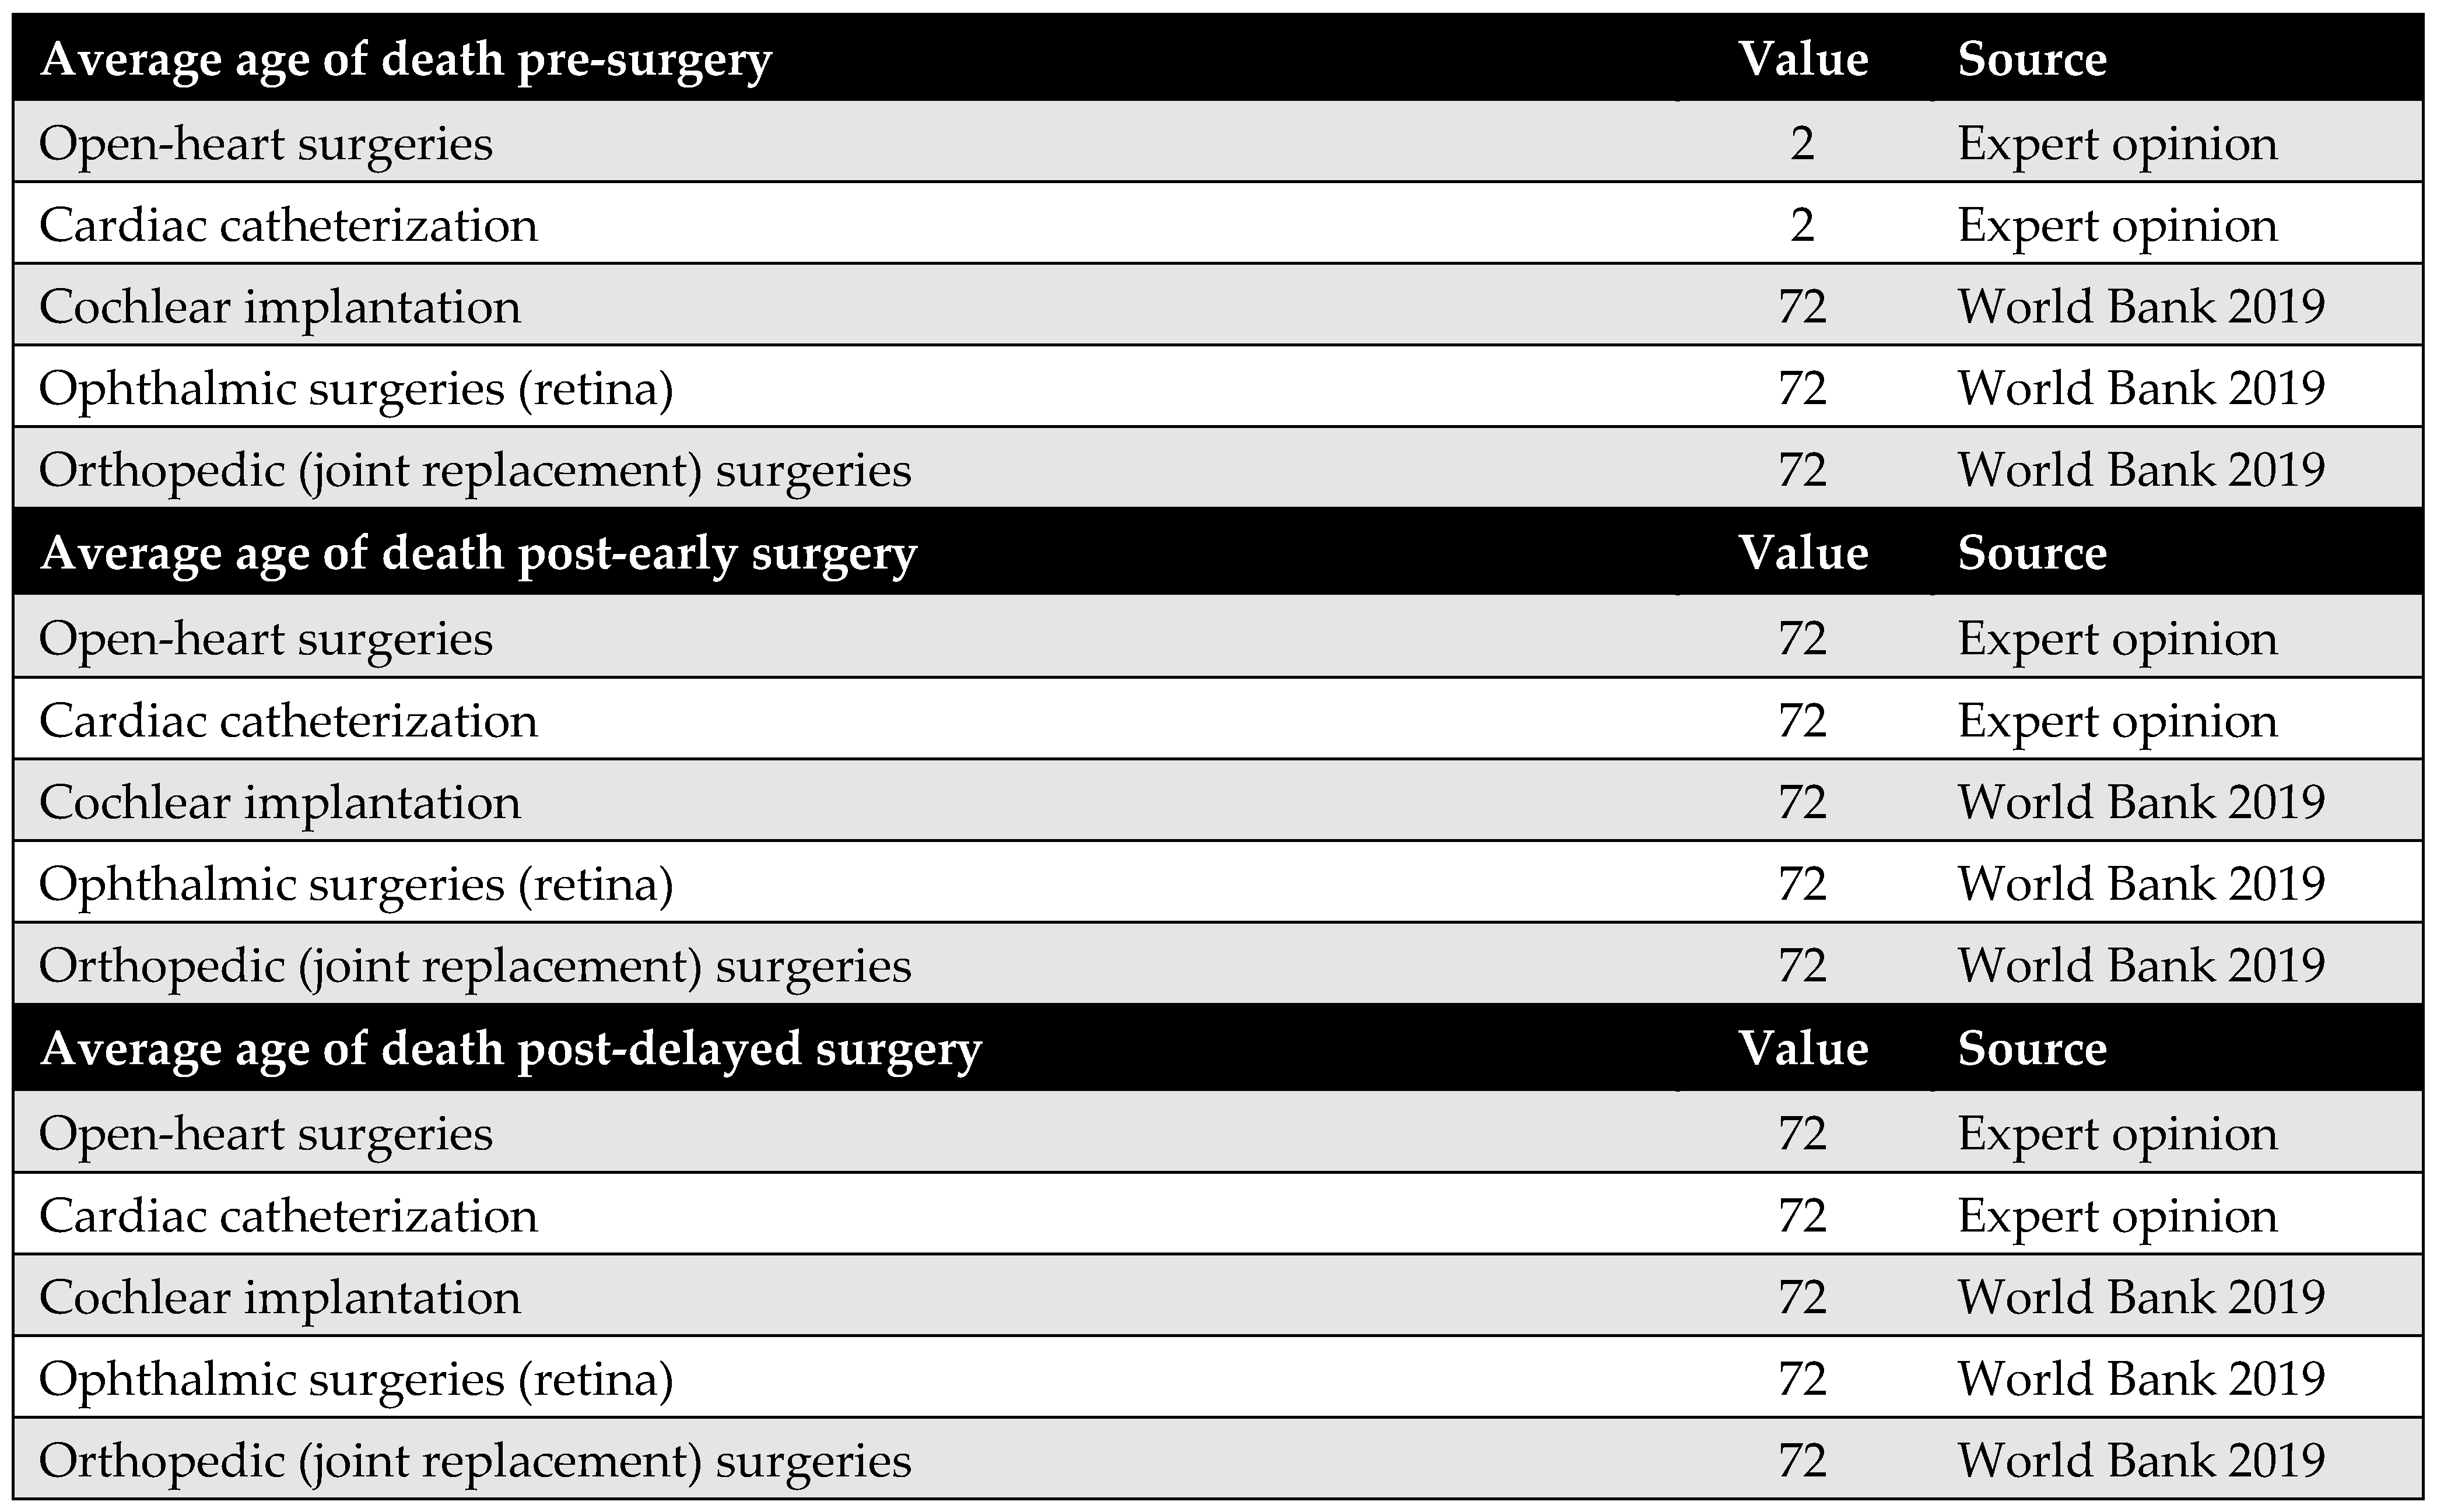Click Expert opinion for post-early Cardiac catheterization
The width and height of the screenshot is (2437, 1512).
click(2117, 721)
